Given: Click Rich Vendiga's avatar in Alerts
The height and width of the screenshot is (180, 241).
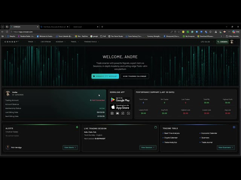Looking at the screenshot, I should [8, 147].
